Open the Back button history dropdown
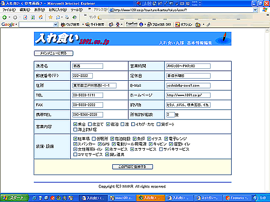Viewport: 270px width, 202px height. coord(10,17)
